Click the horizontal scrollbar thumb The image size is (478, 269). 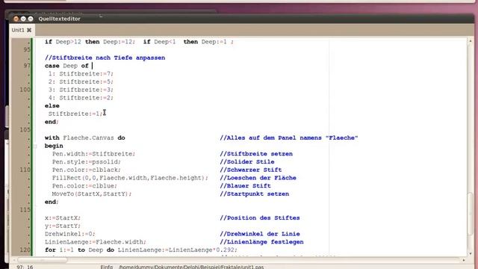(x=42, y=260)
